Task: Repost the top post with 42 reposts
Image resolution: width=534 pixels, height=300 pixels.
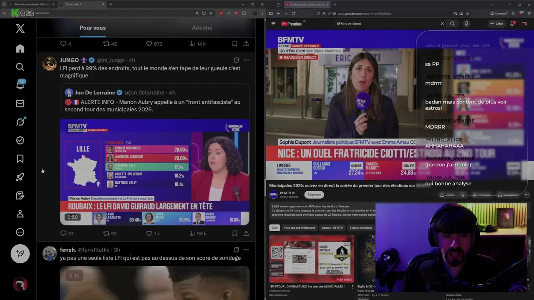Action: 110,44
